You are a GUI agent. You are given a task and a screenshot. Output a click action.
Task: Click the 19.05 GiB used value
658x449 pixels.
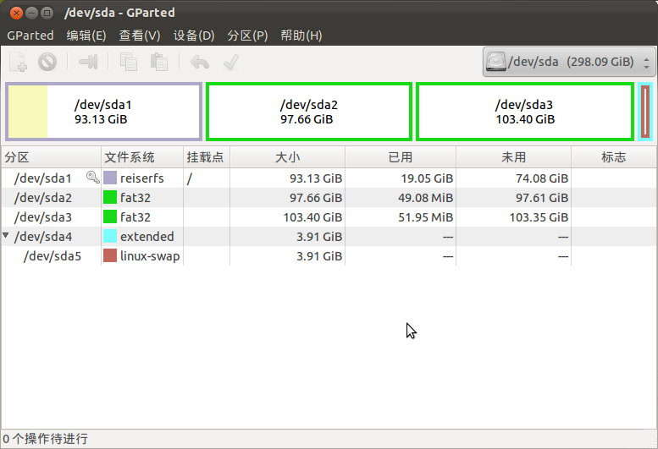[427, 178]
